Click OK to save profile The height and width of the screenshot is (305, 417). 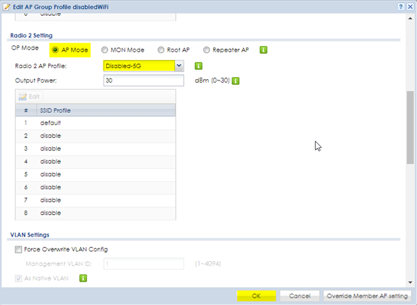tap(256, 295)
